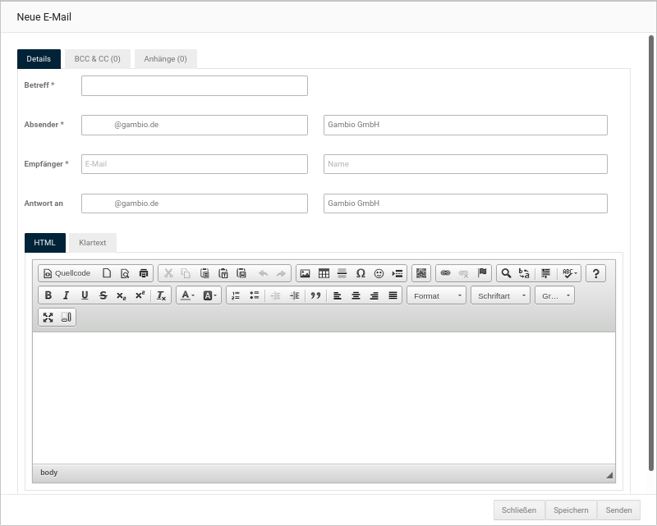Switch to the Klartext tab
This screenshot has height=526, width=657.
pyautogui.click(x=93, y=243)
